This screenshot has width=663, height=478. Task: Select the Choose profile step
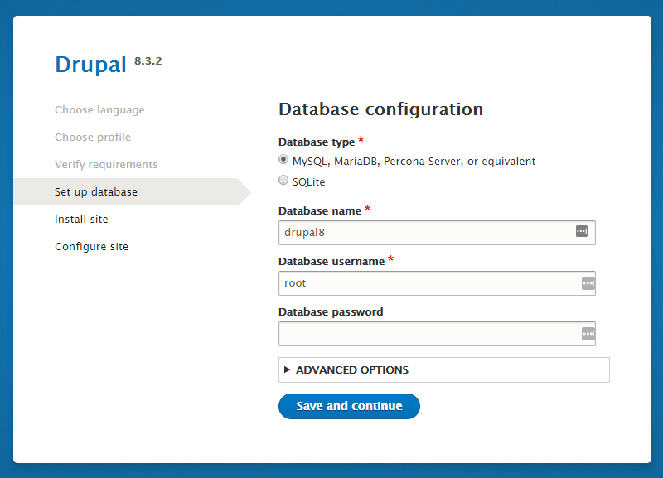(93, 137)
